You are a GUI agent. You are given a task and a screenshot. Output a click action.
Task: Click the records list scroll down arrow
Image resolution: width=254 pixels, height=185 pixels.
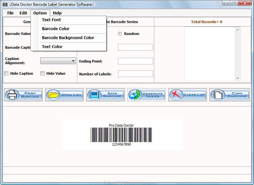pyautogui.click(x=238, y=79)
